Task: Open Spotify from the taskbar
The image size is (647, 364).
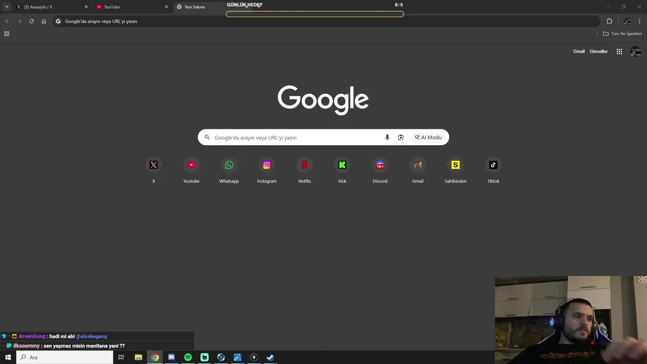Action: click(188, 357)
